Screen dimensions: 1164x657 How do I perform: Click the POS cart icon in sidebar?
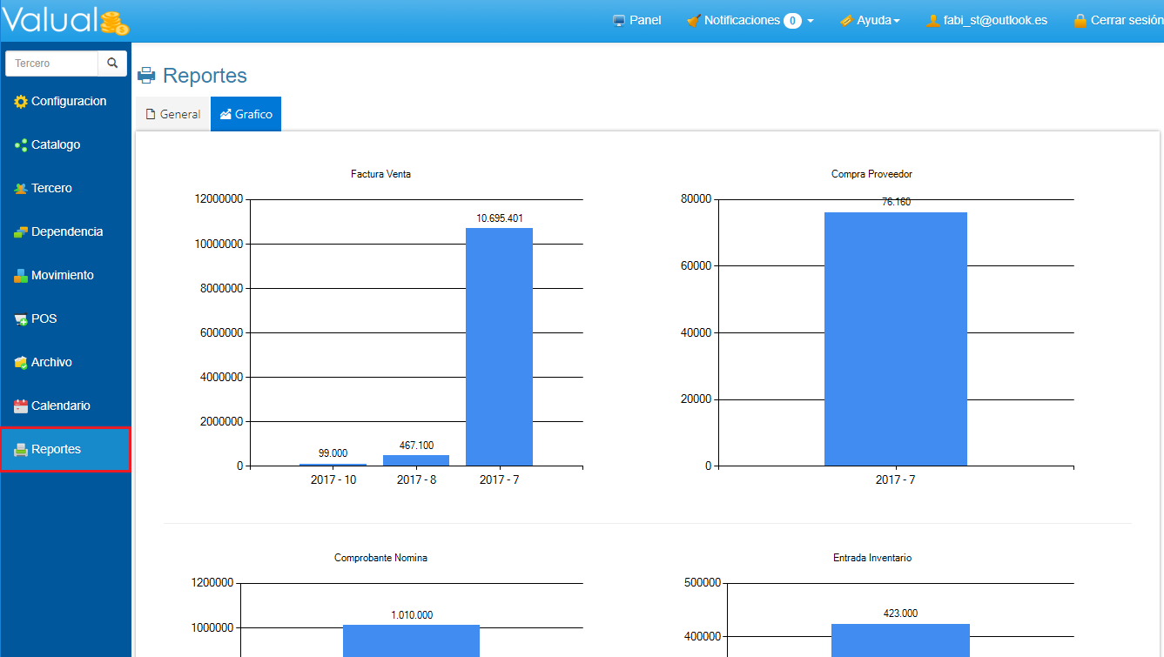click(21, 319)
